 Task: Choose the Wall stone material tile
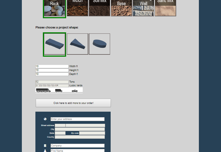[143, 8]
